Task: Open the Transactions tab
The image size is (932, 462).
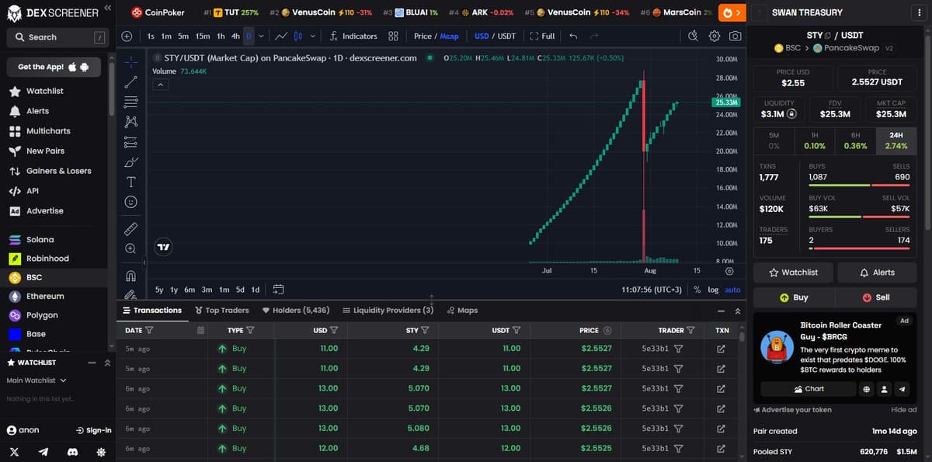Action: coord(152,310)
